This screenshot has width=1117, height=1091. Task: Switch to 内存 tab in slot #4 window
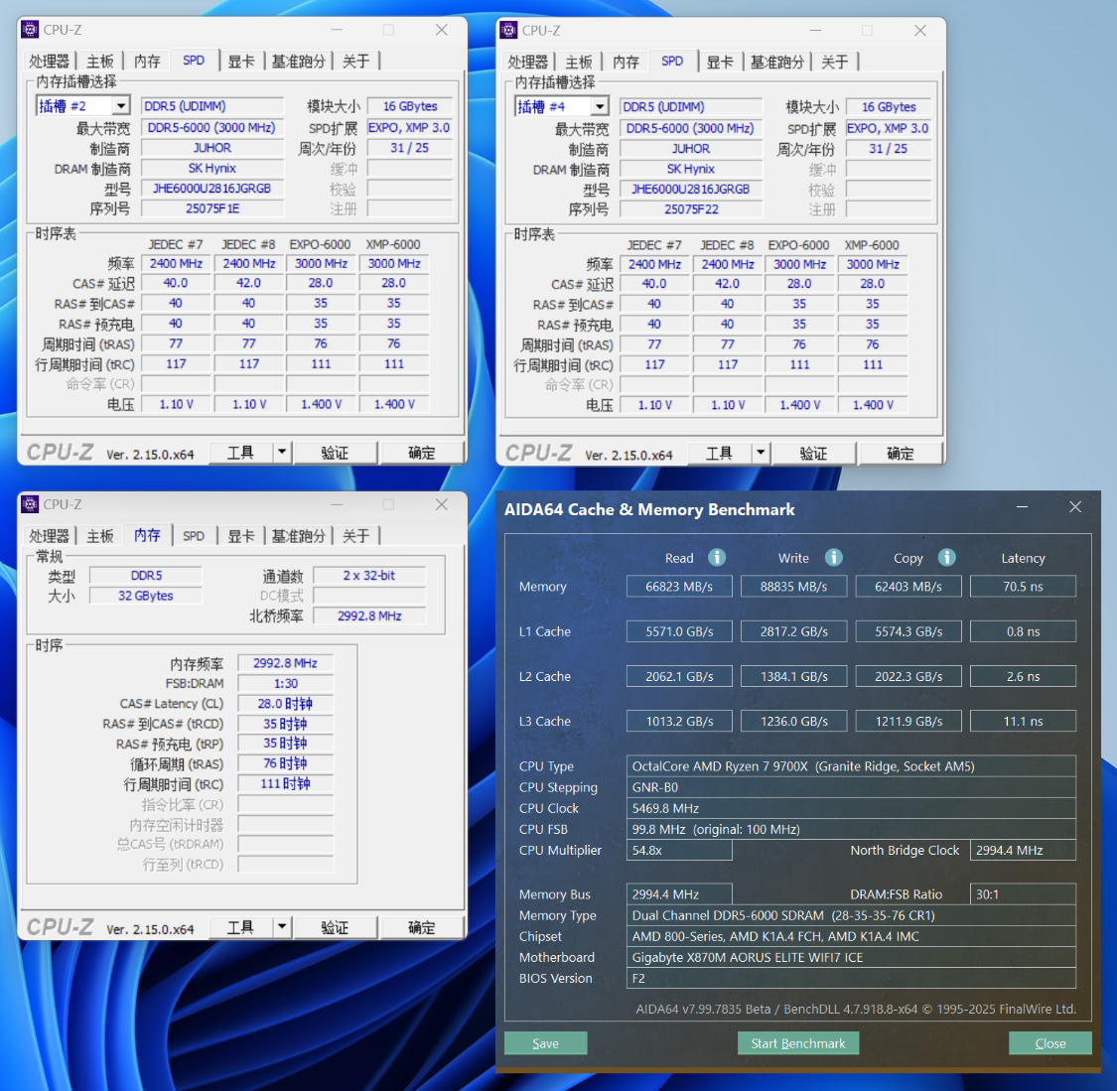(x=626, y=62)
